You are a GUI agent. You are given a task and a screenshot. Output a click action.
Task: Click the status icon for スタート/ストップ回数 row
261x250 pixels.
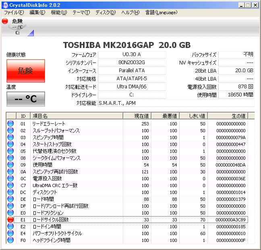tap(10, 144)
